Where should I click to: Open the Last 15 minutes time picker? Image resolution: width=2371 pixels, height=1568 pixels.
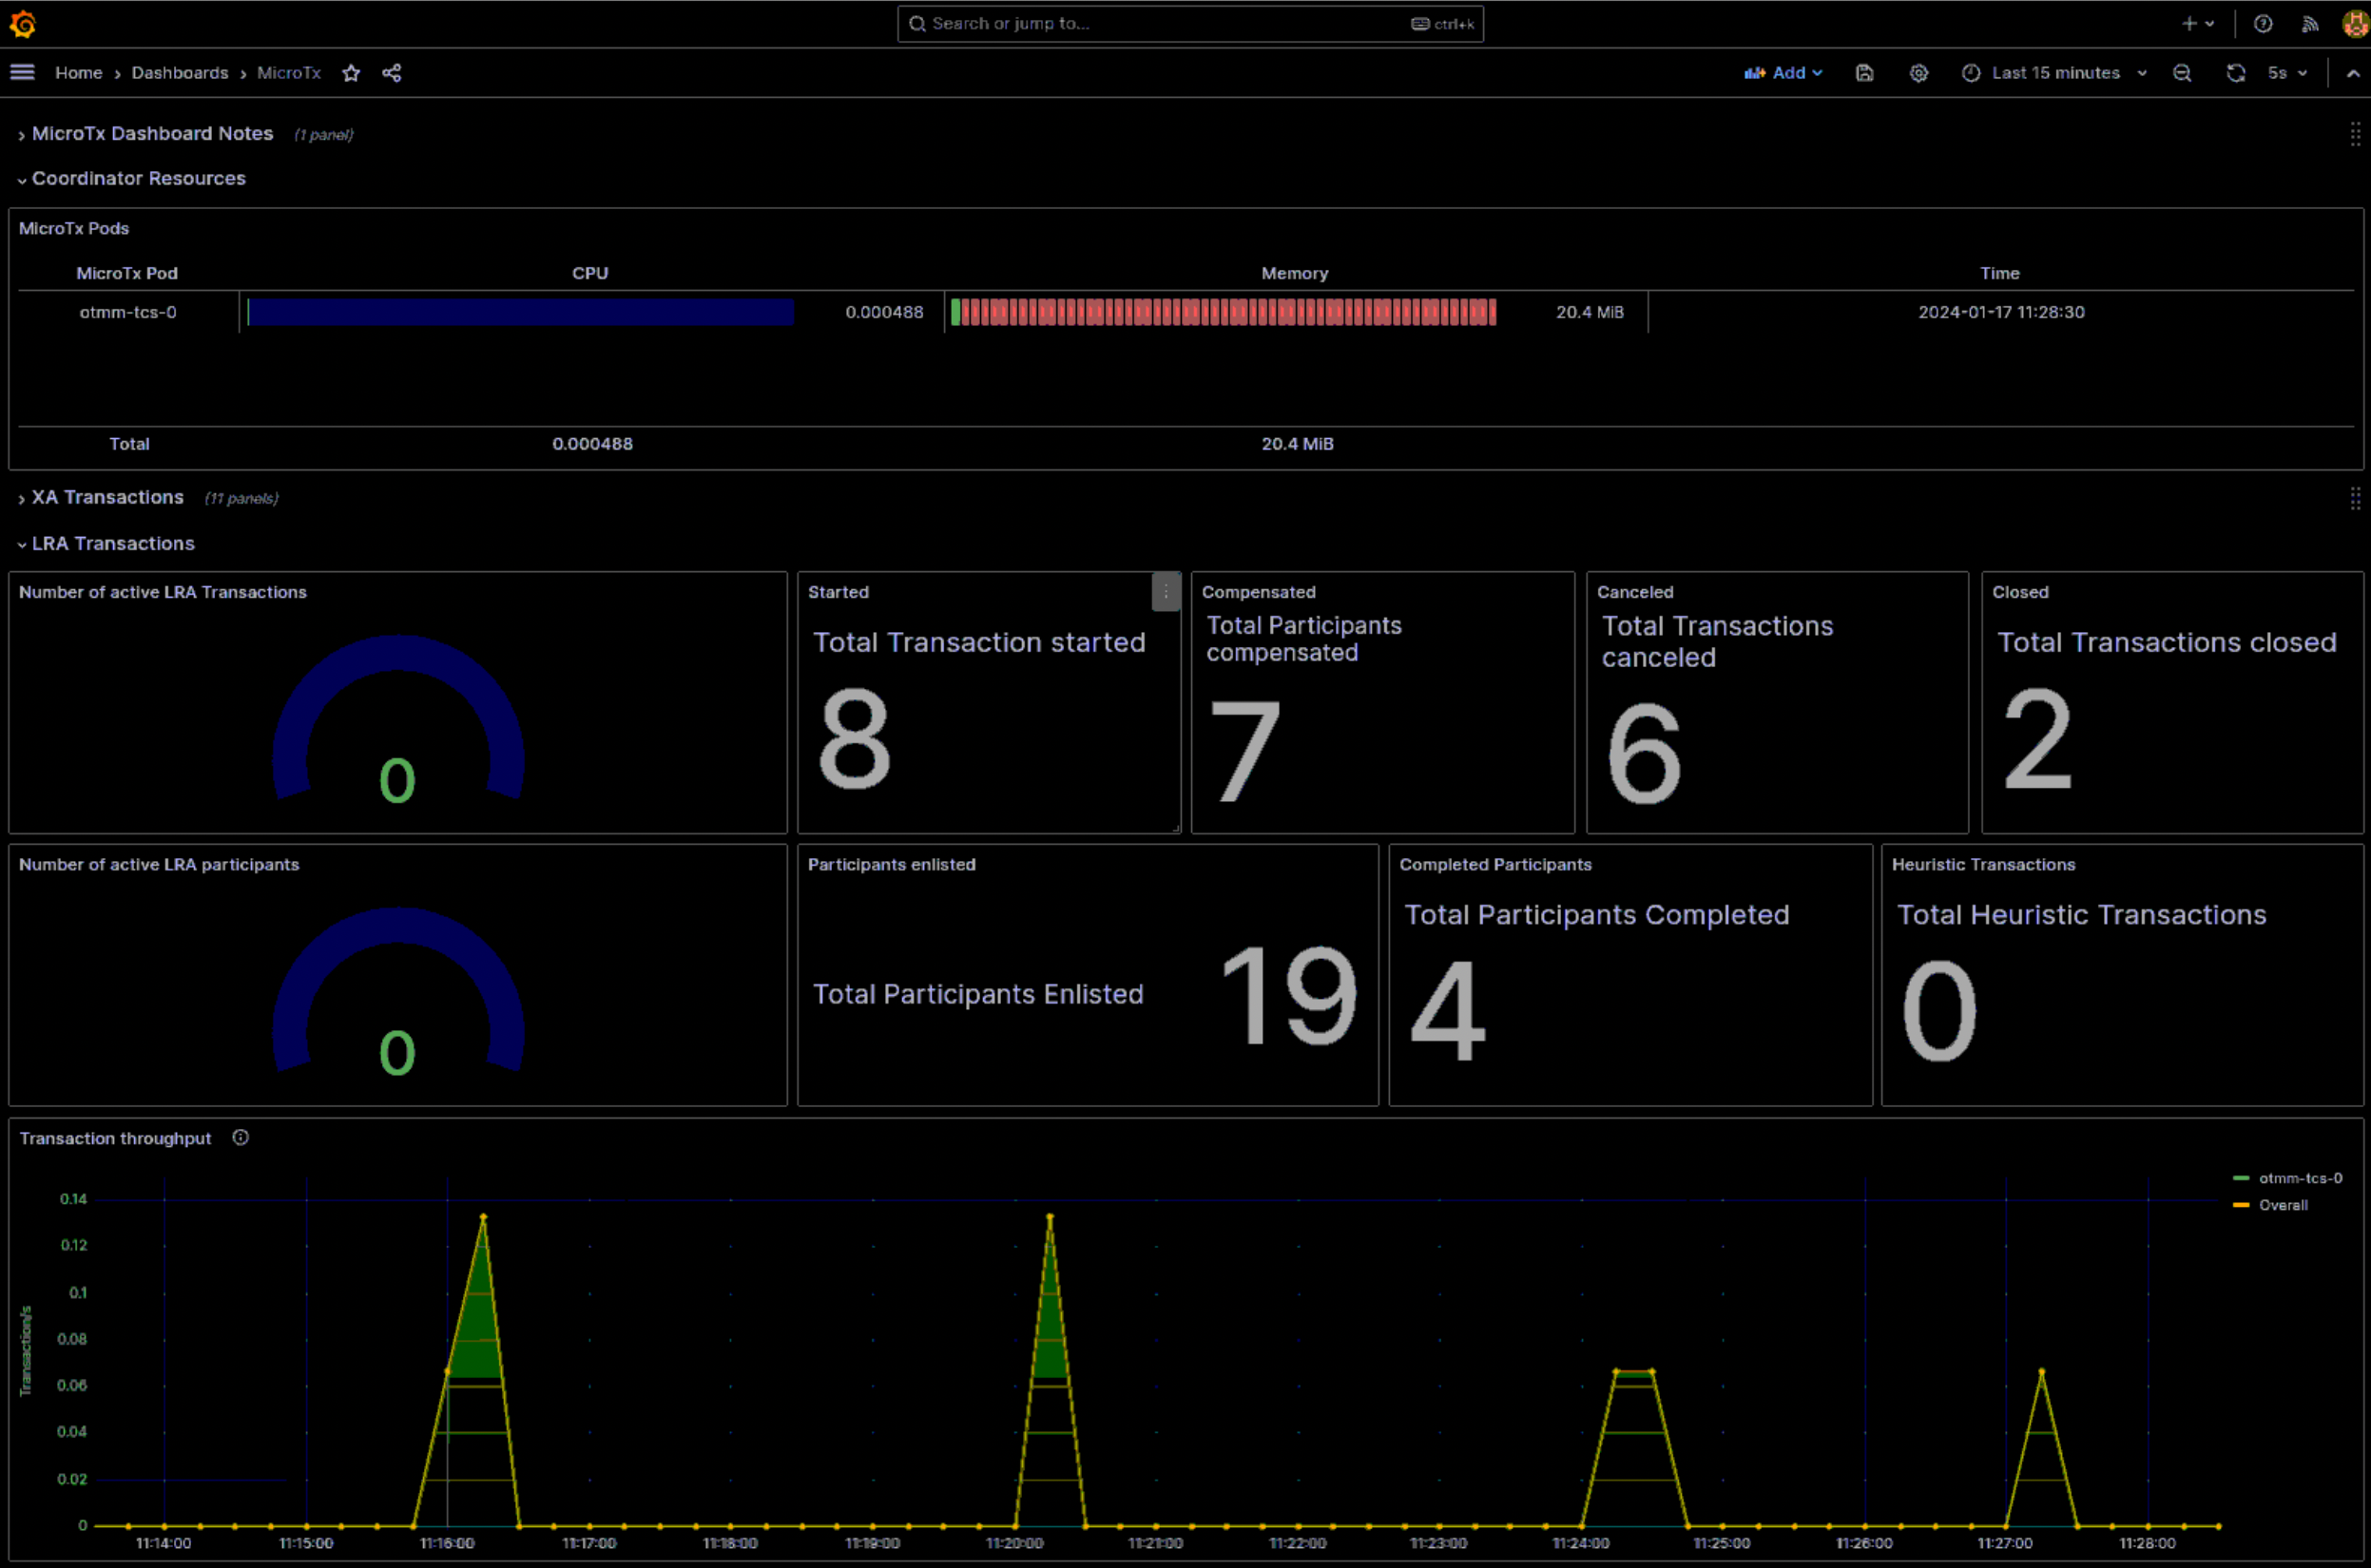coord(2053,72)
